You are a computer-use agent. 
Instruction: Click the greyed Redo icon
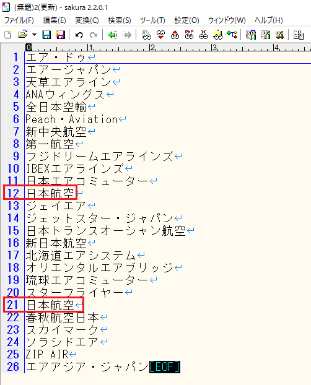click(x=94, y=35)
